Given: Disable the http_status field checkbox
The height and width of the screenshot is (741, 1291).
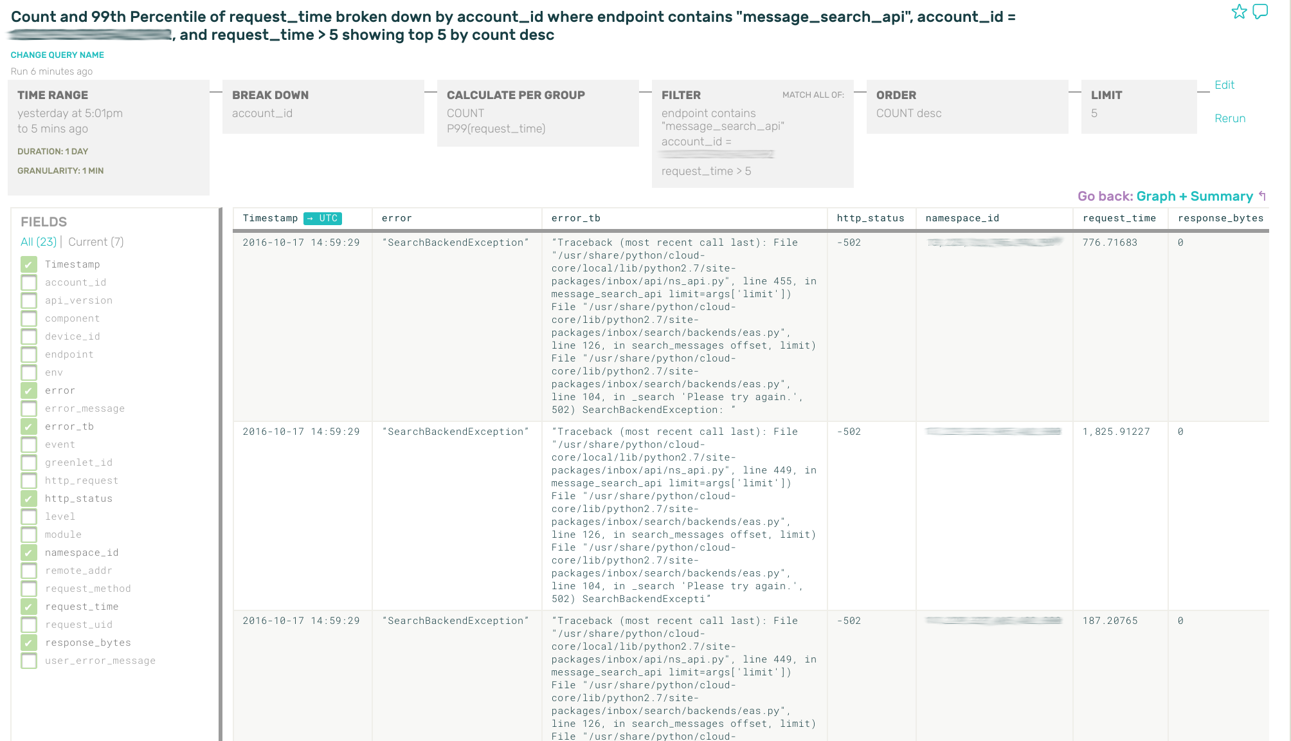Looking at the screenshot, I should tap(29, 499).
